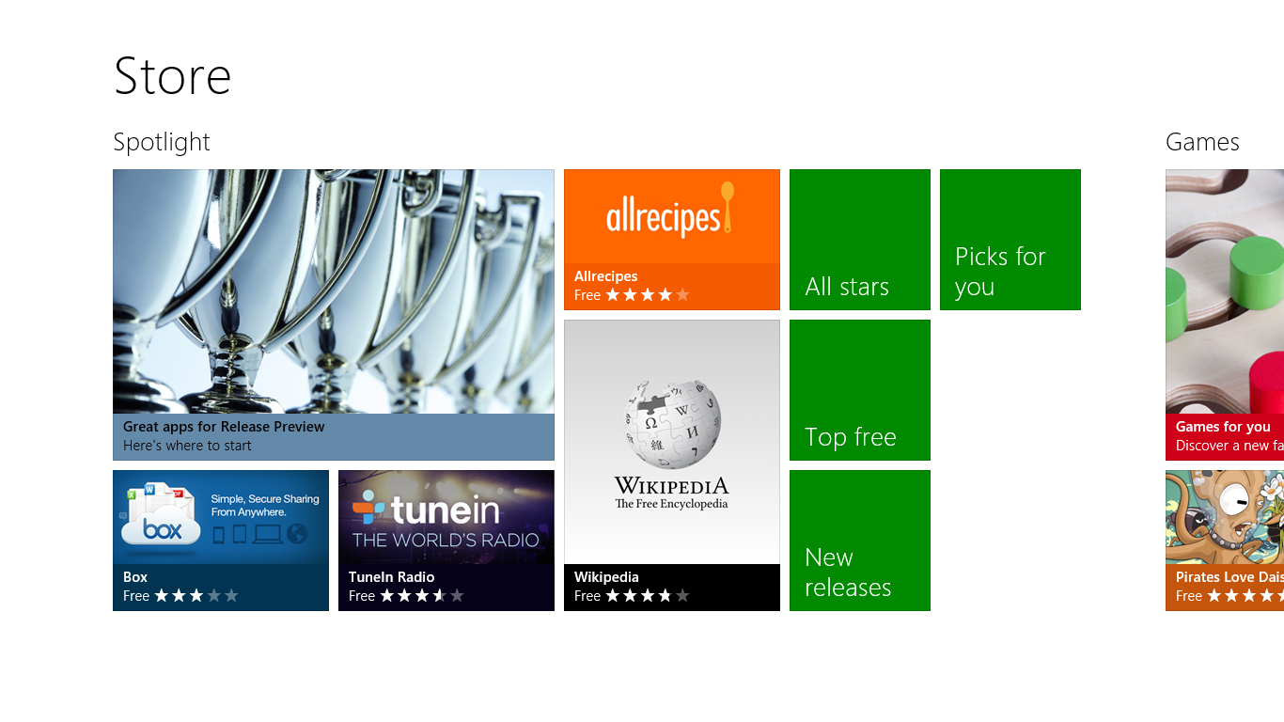
Task: Open the trophy cups spotlight image
Action: coord(334,291)
